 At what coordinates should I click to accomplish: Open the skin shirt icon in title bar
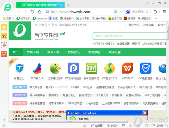click(147, 3)
